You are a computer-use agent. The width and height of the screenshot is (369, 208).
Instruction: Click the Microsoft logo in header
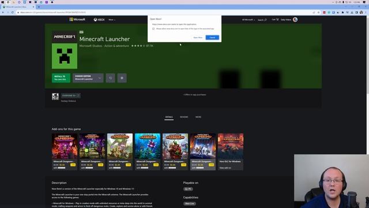point(77,20)
